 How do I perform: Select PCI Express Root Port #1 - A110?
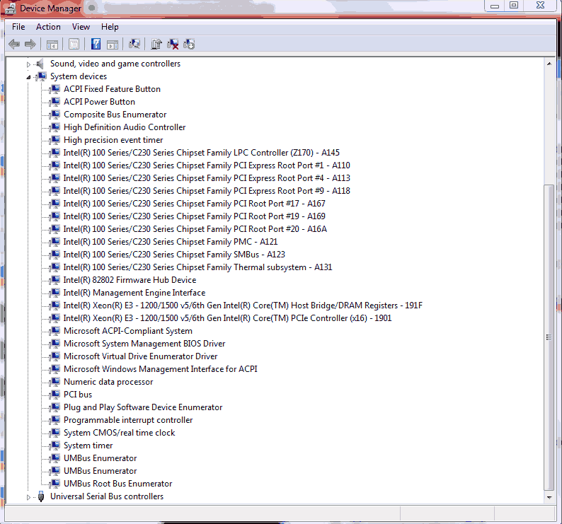click(x=207, y=165)
